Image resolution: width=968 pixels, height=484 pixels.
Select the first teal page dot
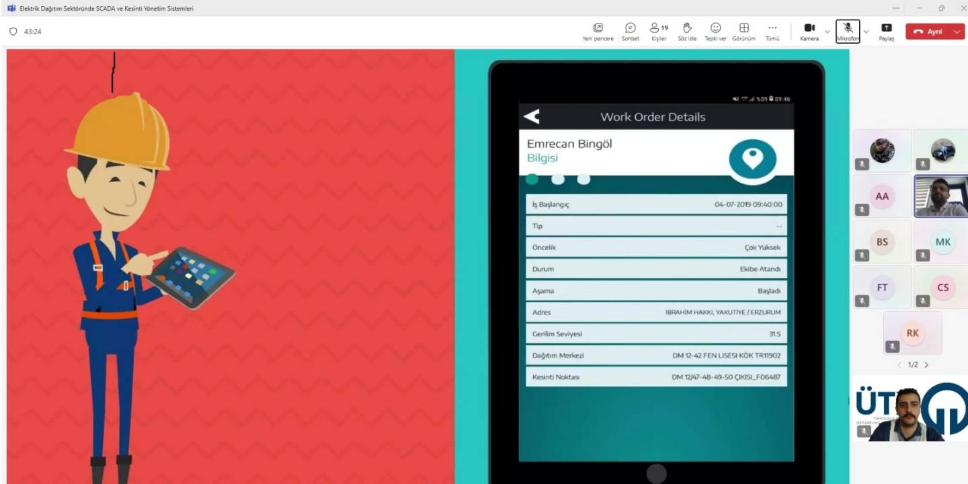tap(532, 179)
